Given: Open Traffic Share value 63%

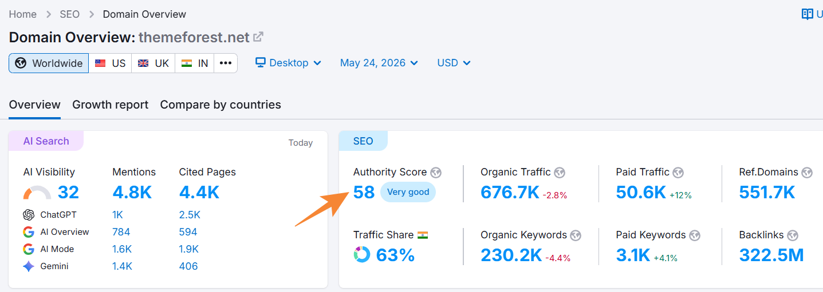Looking at the screenshot, I should (x=395, y=255).
